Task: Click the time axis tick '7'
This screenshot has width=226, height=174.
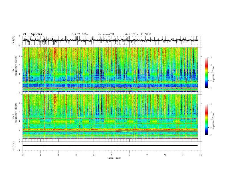Action: coord(147,155)
